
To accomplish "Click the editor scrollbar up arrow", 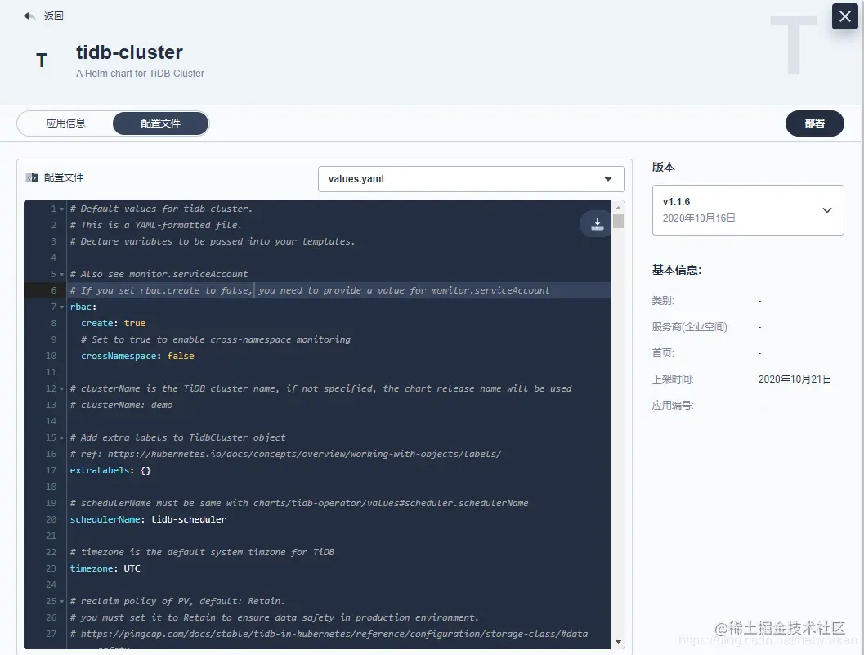I will point(618,208).
